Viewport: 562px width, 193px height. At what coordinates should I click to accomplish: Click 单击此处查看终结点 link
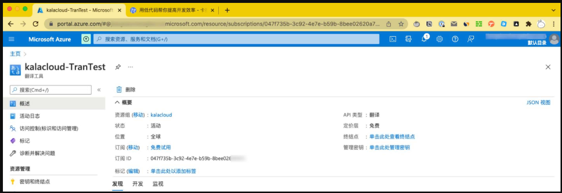[392, 137]
